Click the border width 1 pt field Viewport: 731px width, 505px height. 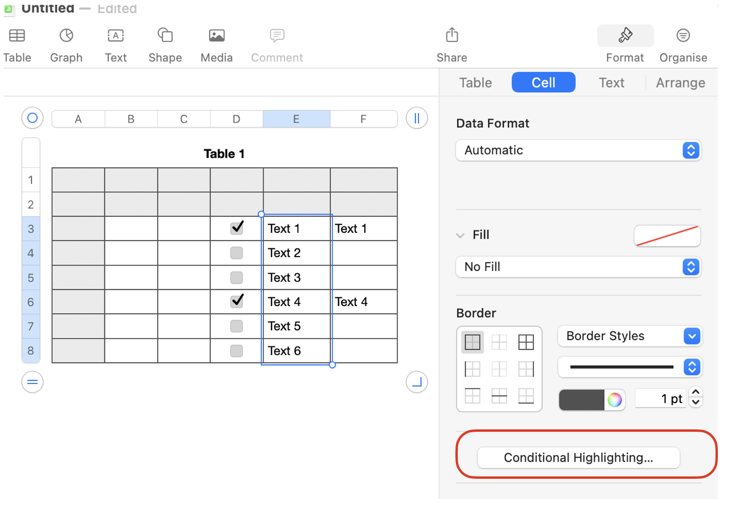661,398
